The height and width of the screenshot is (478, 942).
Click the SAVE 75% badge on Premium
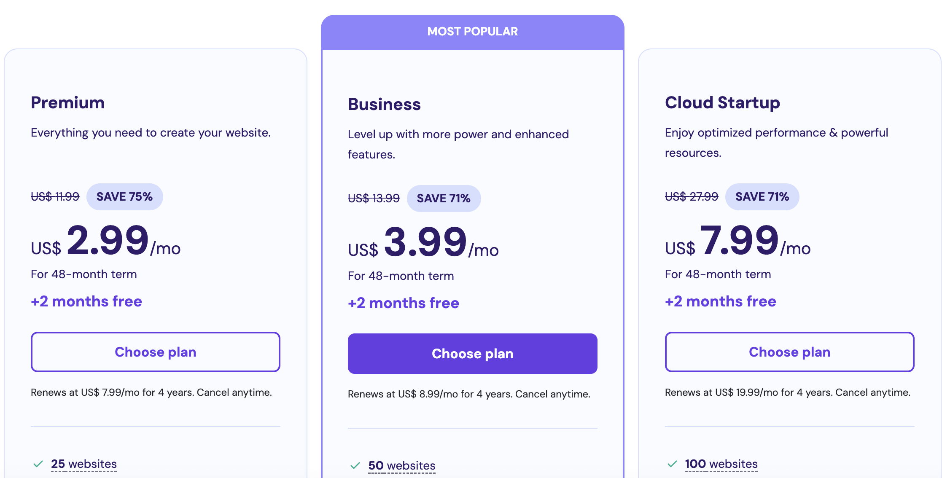coord(124,197)
